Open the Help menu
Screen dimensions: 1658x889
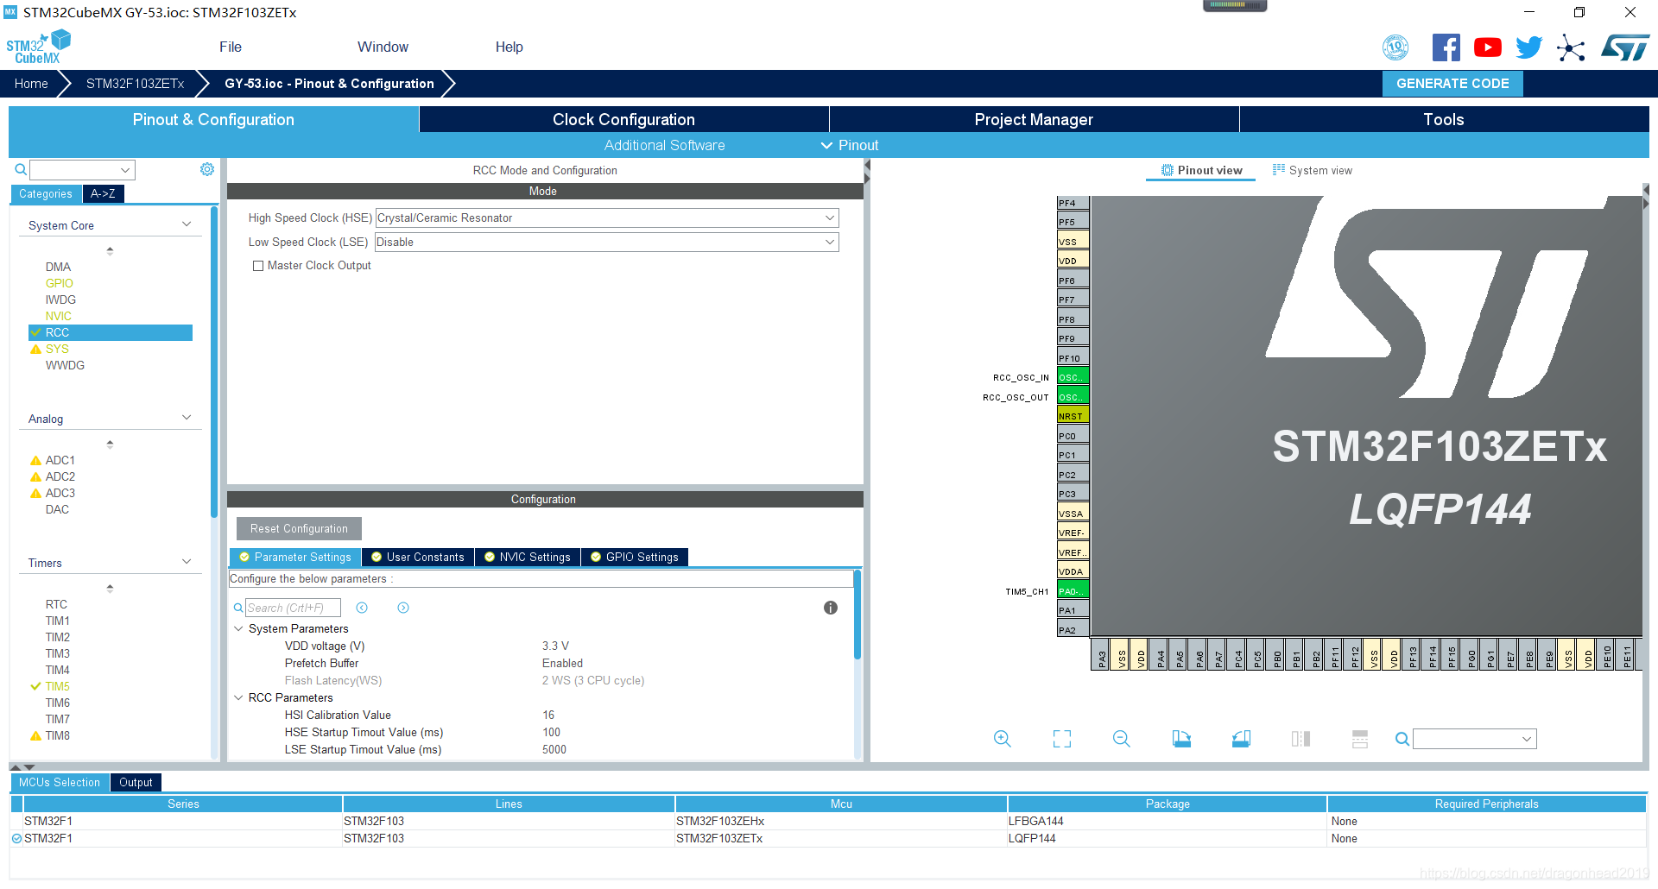(x=509, y=47)
